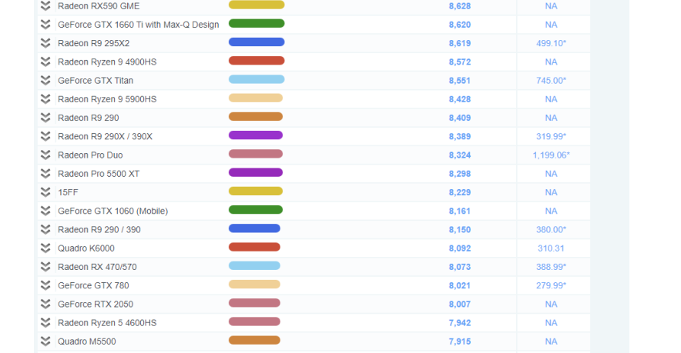The width and height of the screenshot is (681, 353).
Task: Open the Radeon Ryzen 9 5900HS link
Action: coord(107,99)
